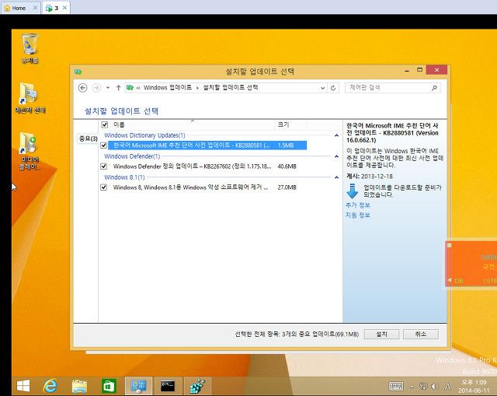Viewport: 497px width, 396px height.
Task: Launch Internet Explorer from taskbar
Action: click(x=50, y=386)
